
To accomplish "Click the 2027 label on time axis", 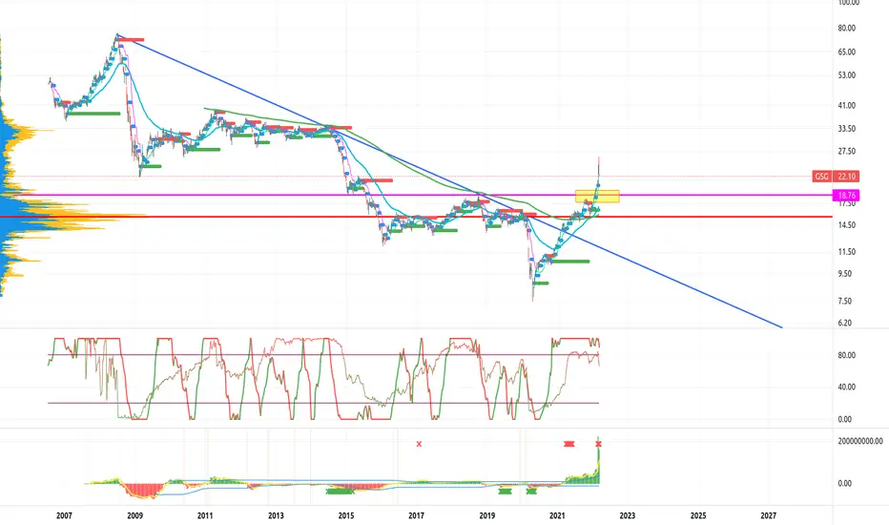I will [768, 515].
